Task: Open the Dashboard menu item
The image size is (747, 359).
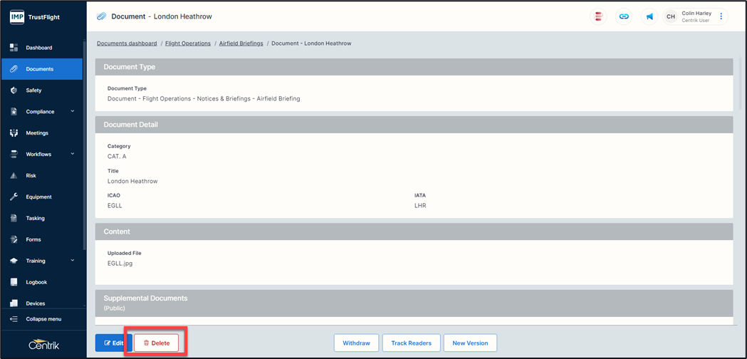Action: pos(42,48)
